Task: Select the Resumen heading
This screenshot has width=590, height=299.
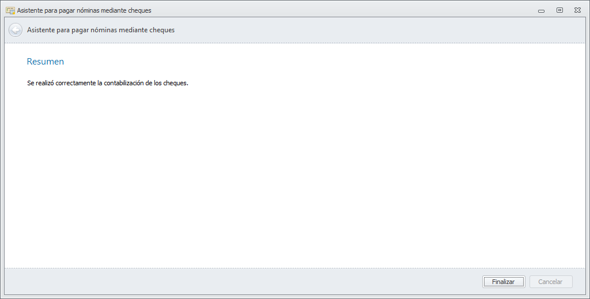Action: click(46, 62)
